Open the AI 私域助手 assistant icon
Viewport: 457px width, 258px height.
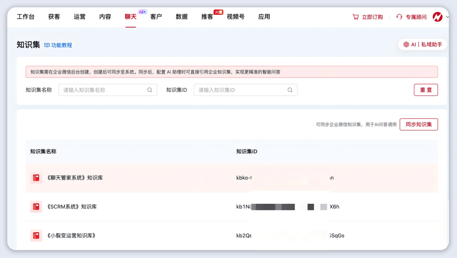[407, 44]
